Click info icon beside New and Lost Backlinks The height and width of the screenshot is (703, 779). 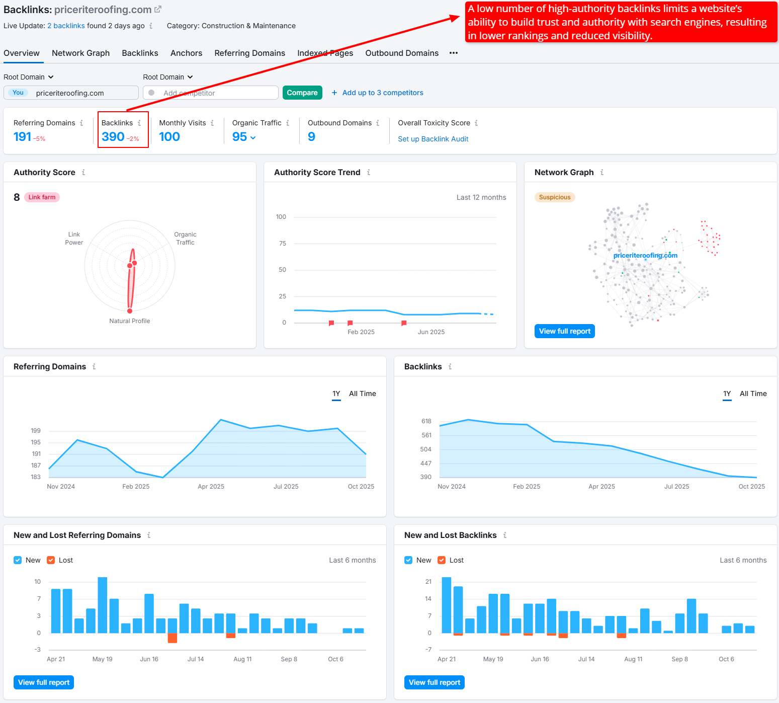(x=505, y=535)
